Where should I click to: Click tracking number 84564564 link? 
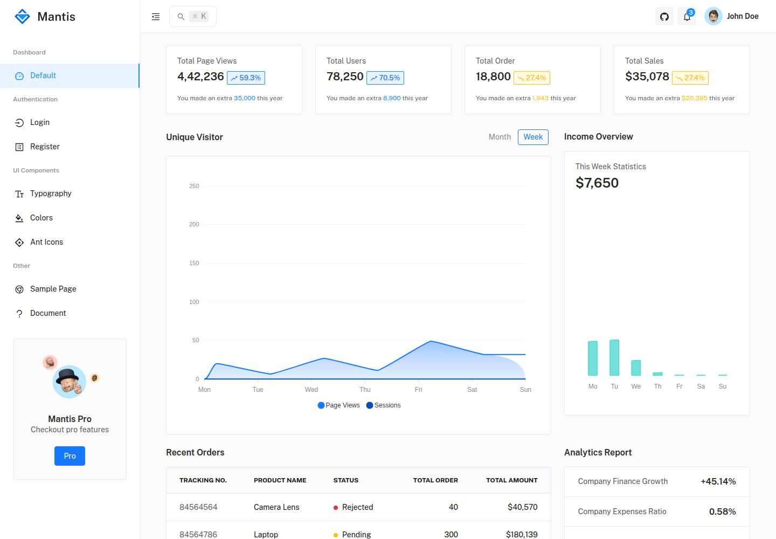click(198, 507)
